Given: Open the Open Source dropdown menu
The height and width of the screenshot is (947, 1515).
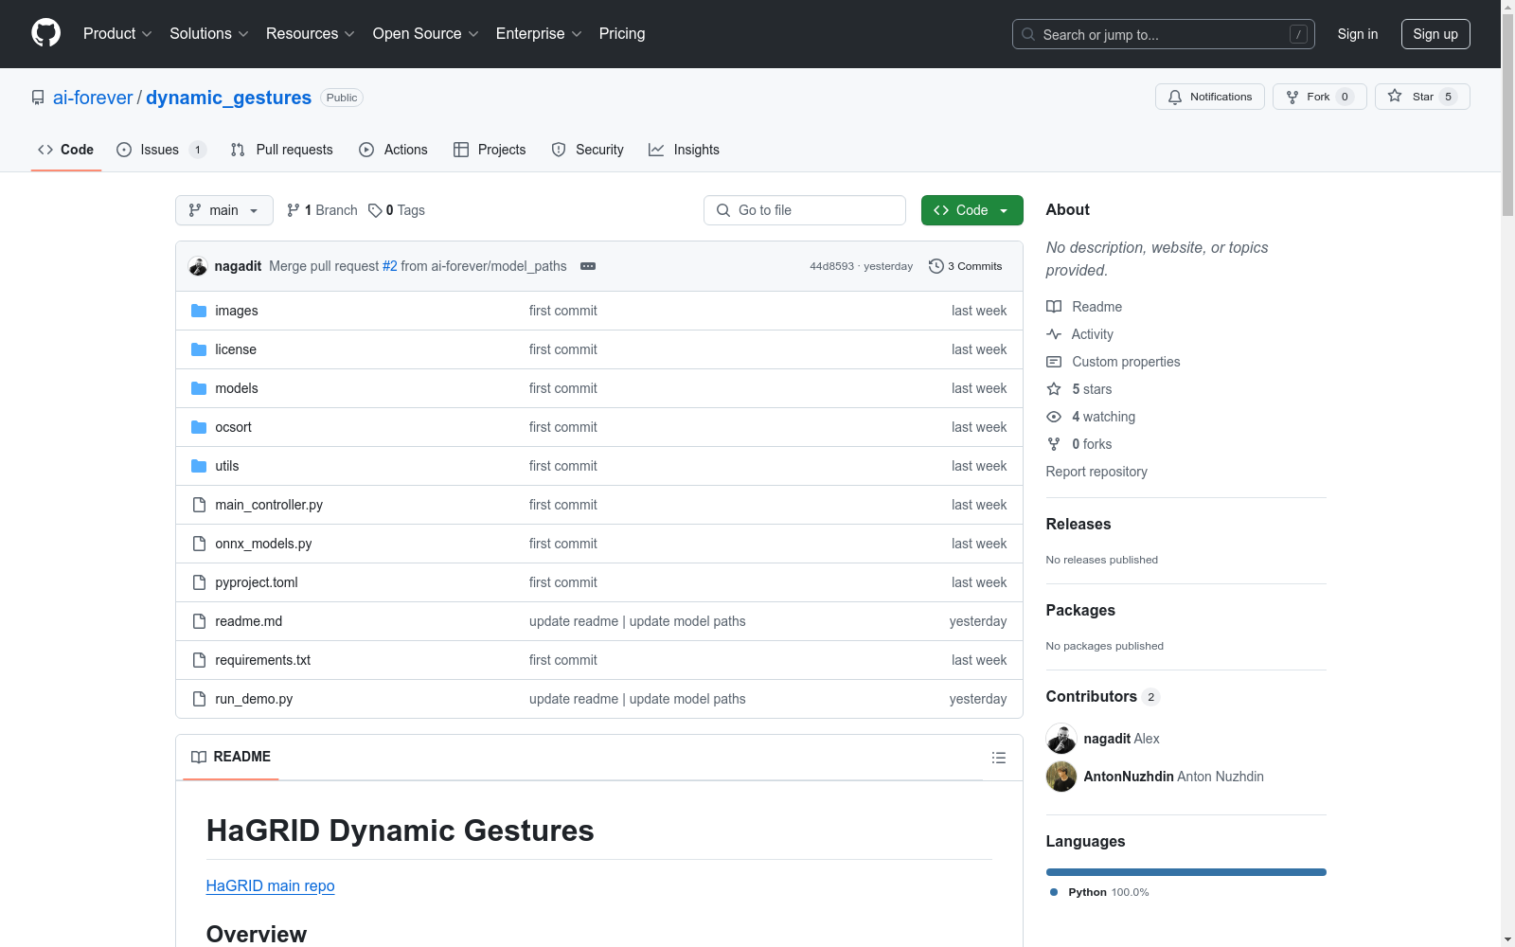Looking at the screenshot, I should point(426,34).
